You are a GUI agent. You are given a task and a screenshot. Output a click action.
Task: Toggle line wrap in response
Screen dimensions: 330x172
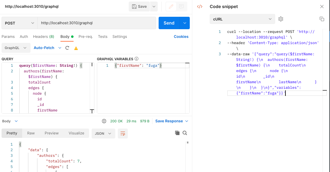[x=123, y=134]
